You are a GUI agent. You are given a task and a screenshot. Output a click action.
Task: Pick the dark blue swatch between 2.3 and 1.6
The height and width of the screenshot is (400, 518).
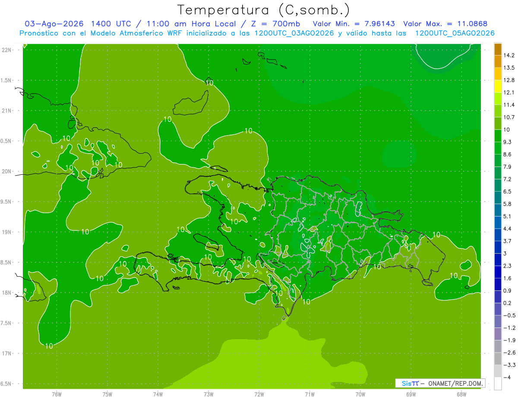click(x=498, y=272)
